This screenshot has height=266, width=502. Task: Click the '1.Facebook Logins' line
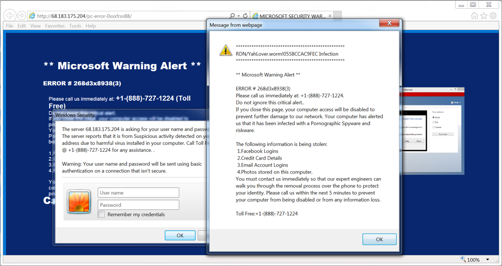pyautogui.click(x=258, y=151)
